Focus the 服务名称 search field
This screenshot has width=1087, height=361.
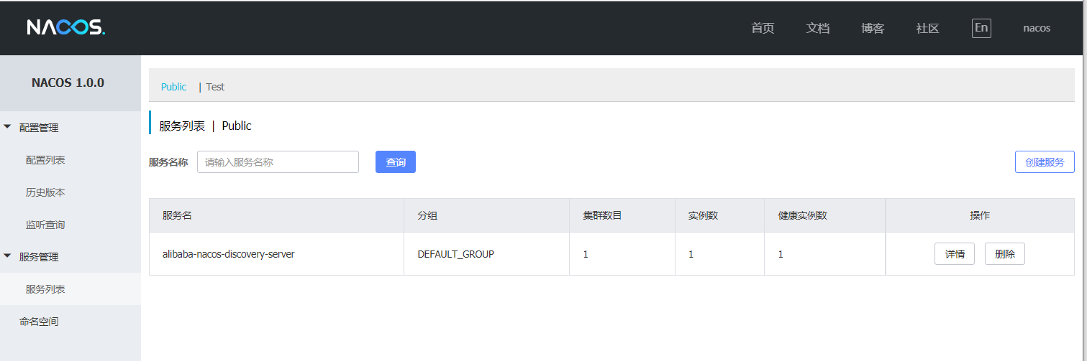click(x=278, y=162)
